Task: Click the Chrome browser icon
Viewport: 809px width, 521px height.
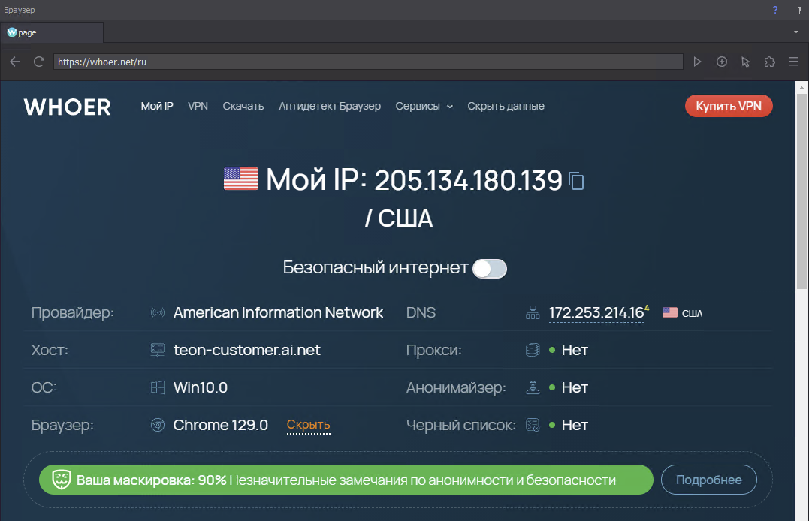Action: tap(157, 425)
